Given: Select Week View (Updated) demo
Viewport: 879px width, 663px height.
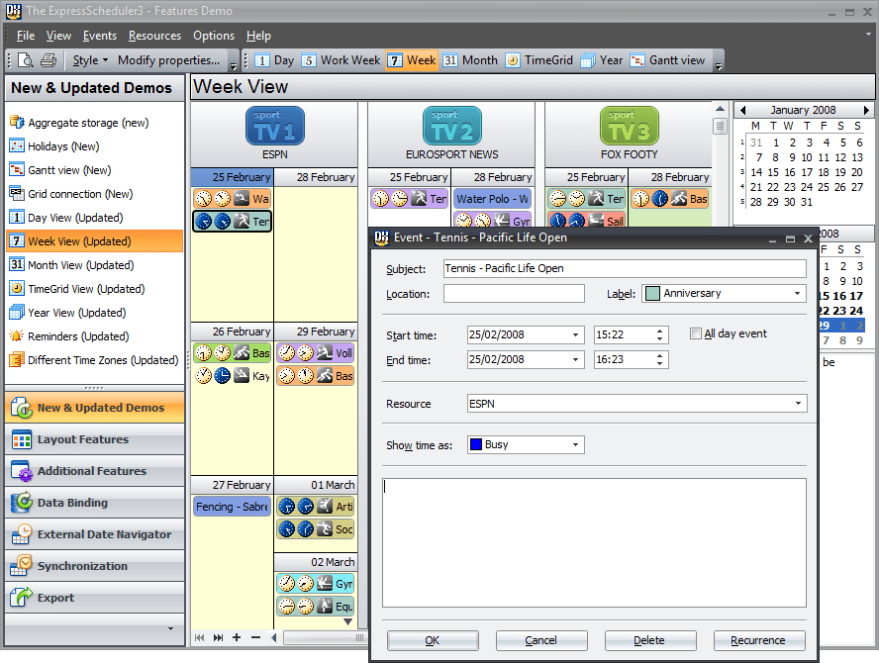Looking at the screenshot, I should pos(94,241).
